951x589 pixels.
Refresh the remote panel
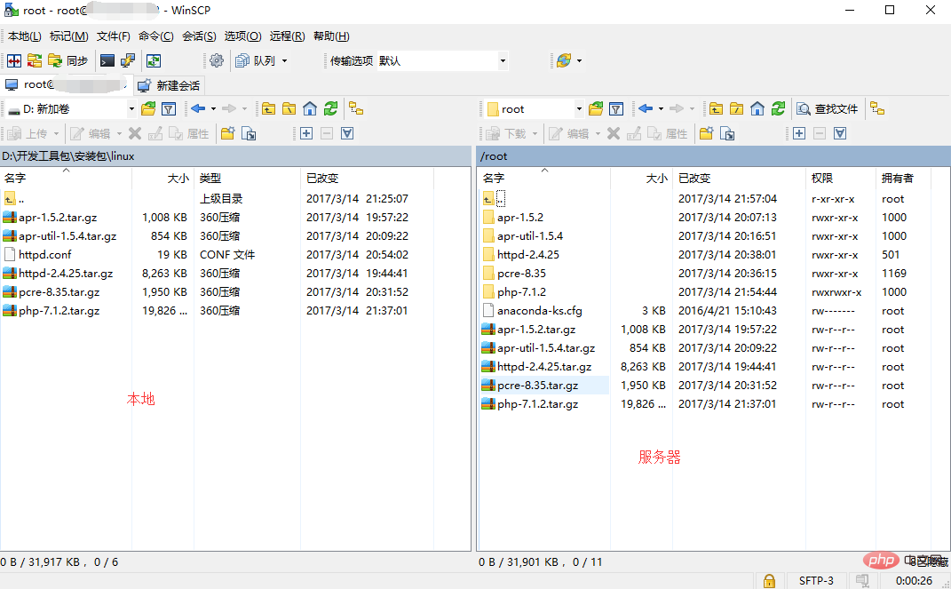(x=778, y=108)
